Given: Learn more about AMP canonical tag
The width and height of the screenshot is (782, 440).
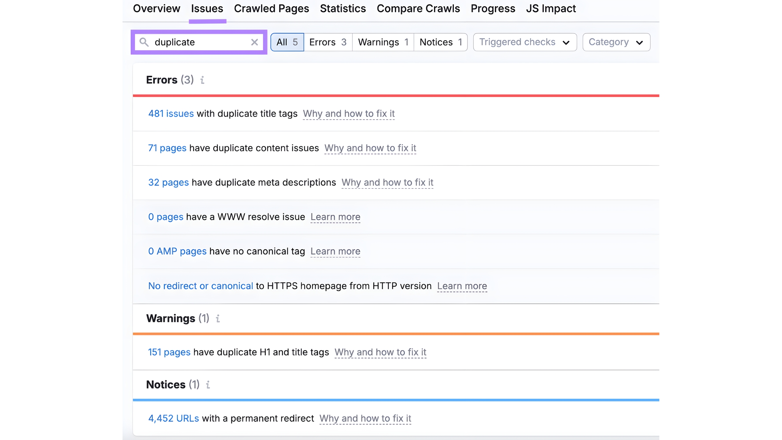Looking at the screenshot, I should pos(335,251).
